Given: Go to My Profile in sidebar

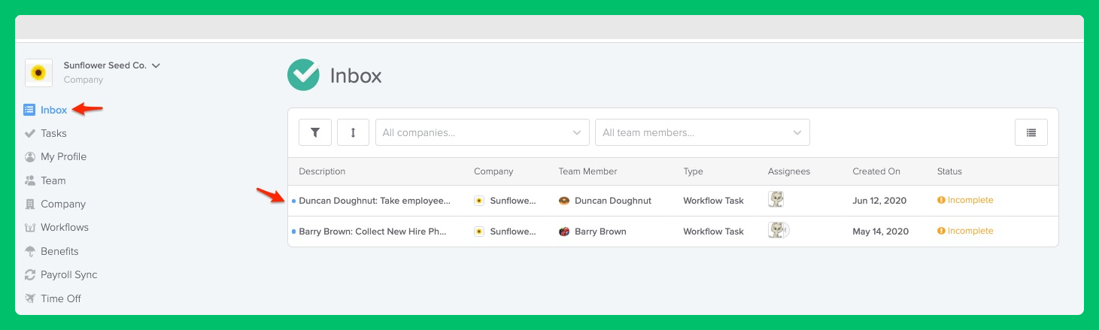Looking at the screenshot, I should click(63, 156).
